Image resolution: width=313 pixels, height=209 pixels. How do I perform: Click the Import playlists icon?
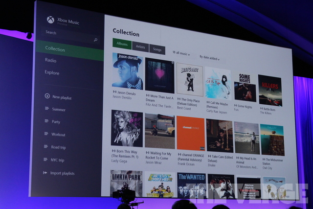(45, 173)
